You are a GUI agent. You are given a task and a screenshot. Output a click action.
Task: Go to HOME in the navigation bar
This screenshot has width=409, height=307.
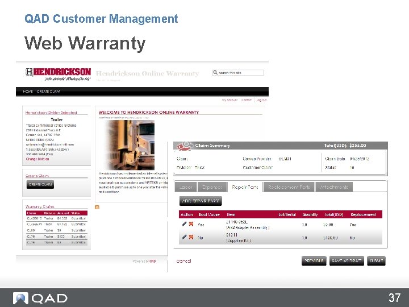point(28,92)
